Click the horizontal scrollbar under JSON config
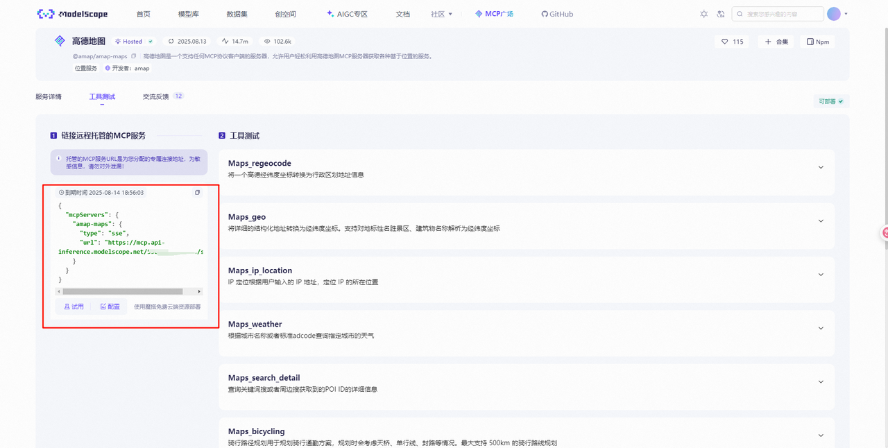The height and width of the screenshot is (448, 888). coord(123,292)
